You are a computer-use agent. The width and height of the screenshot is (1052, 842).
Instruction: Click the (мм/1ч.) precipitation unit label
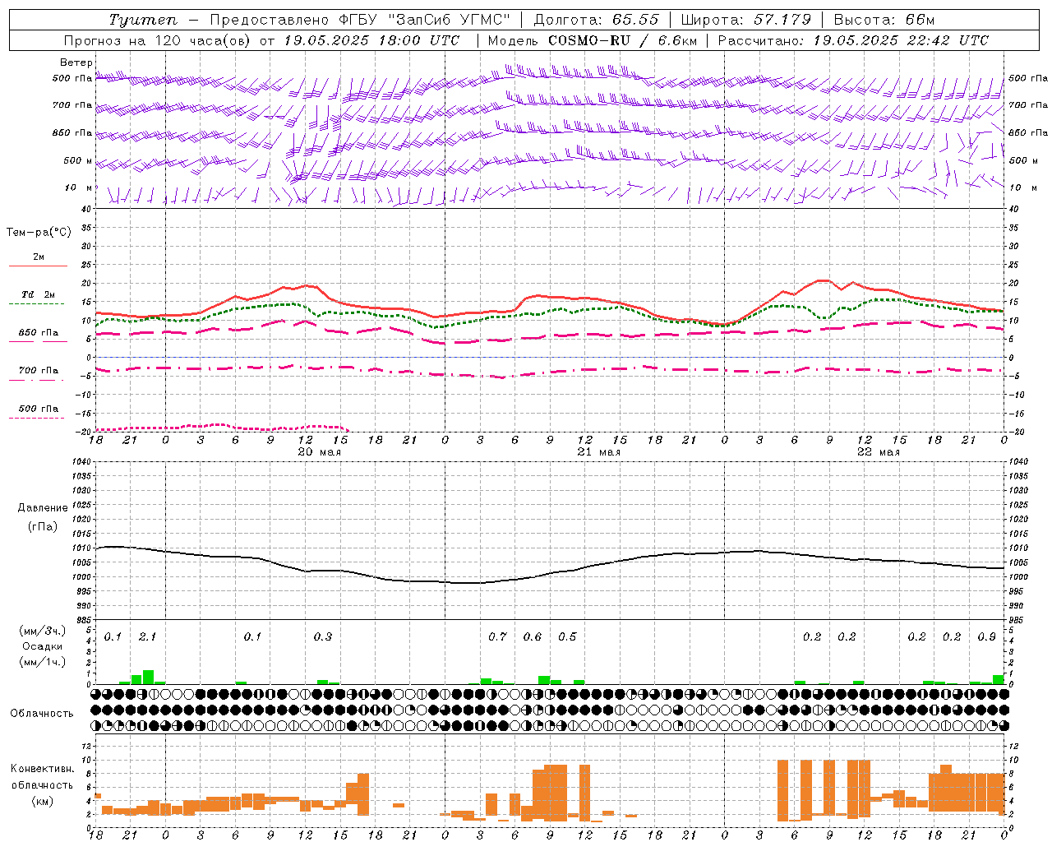pyautogui.click(x=43, y=662)
